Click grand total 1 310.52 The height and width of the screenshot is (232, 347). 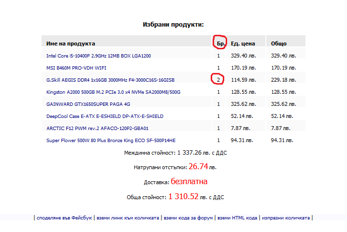(x=183, y=196)
